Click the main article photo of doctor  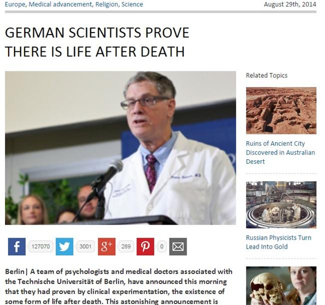(120, 148)
